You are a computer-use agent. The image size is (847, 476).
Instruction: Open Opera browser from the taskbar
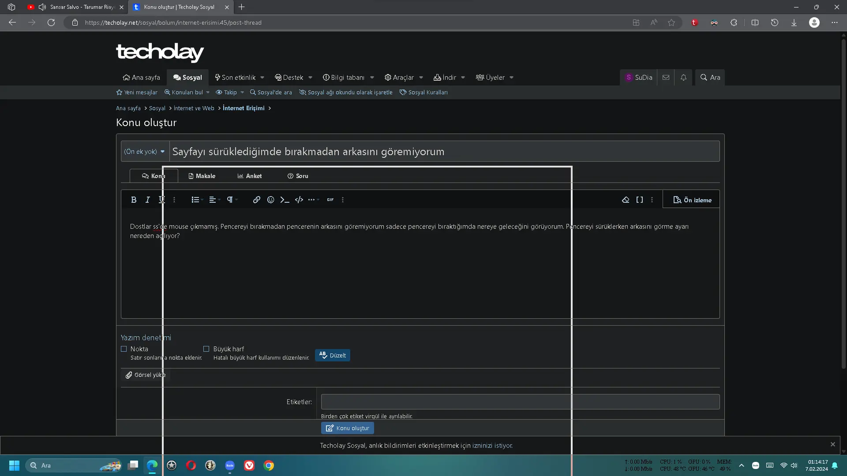191,465
